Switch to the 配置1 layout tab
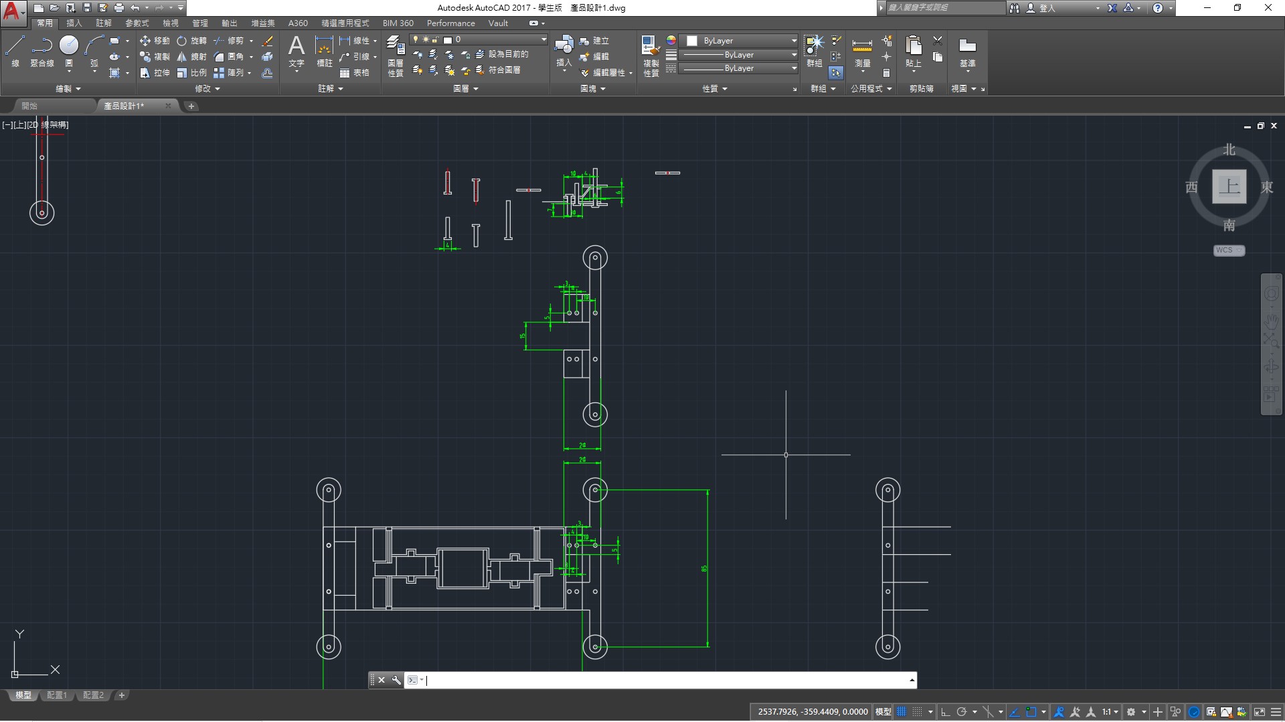The width and height of the screenshot is (1285, 722). [x=56, y=695]
